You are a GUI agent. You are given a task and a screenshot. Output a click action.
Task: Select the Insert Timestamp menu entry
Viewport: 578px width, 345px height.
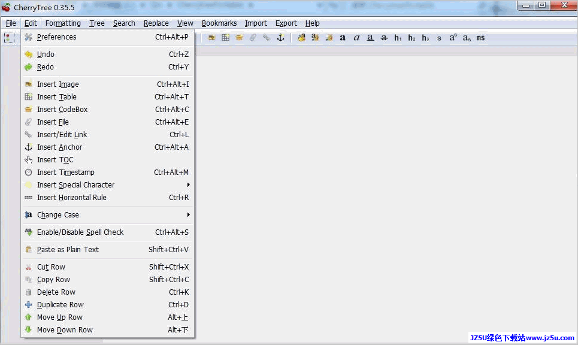(107, 172)
